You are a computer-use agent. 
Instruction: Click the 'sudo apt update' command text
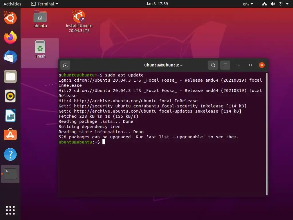(x=124, y=75)
